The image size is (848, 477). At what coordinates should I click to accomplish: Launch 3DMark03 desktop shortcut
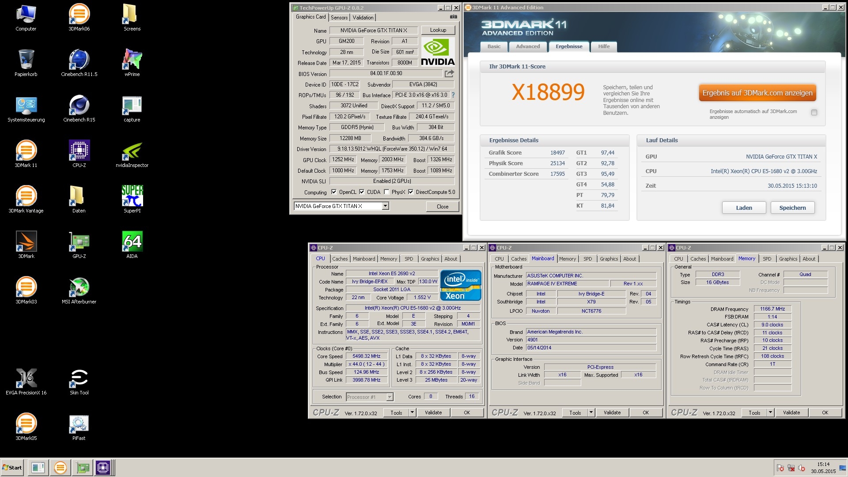(x=26, y=291)
